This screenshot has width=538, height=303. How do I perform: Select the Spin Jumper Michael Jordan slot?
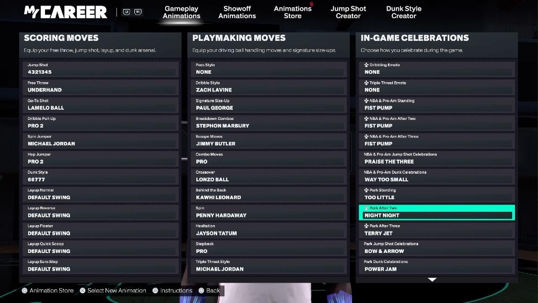coord(101,141)
